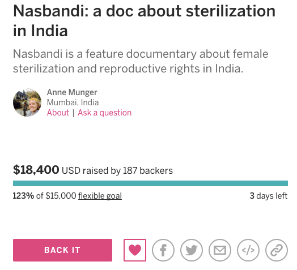Click the Nasbandi campaign title
The width and height of the screenshot is (297, 270).
point(144,21)
